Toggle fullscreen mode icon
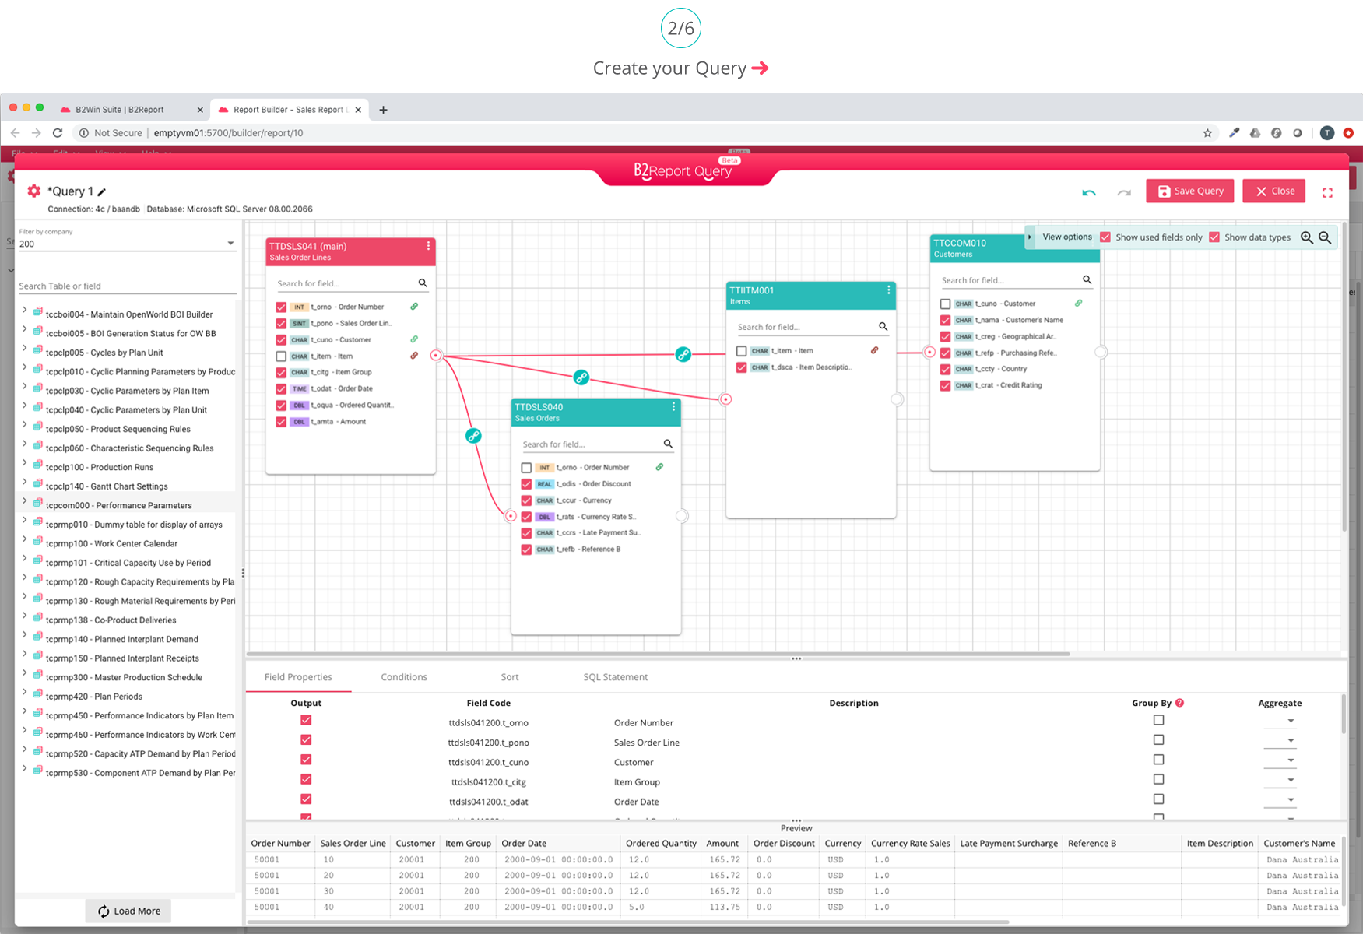1363x934 pixels. [x=1327, y=192]
